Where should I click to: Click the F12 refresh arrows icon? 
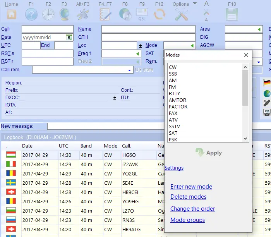pos(160,14)
